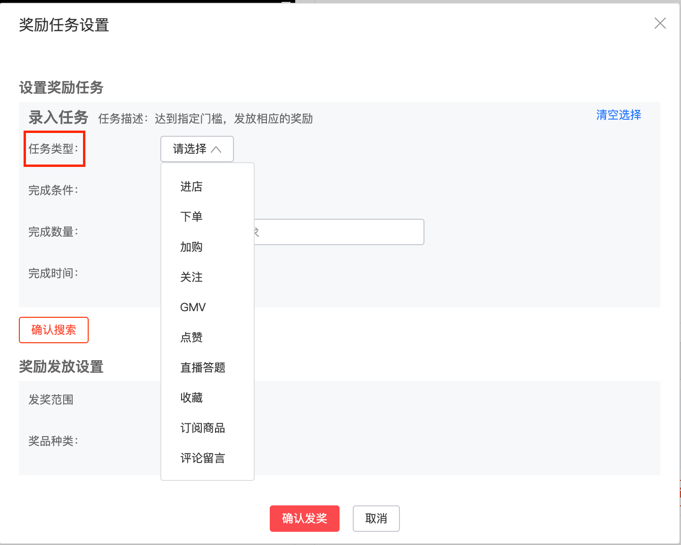Click the 确认搜索 button
This screenshot has height=545, width=681.
pyautogui.click(x=54, y=330)
